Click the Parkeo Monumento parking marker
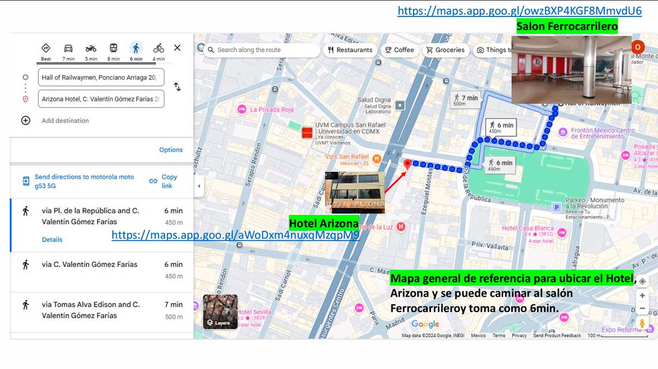658x369 pixels. pyautogui.click(x=557, y=208)
